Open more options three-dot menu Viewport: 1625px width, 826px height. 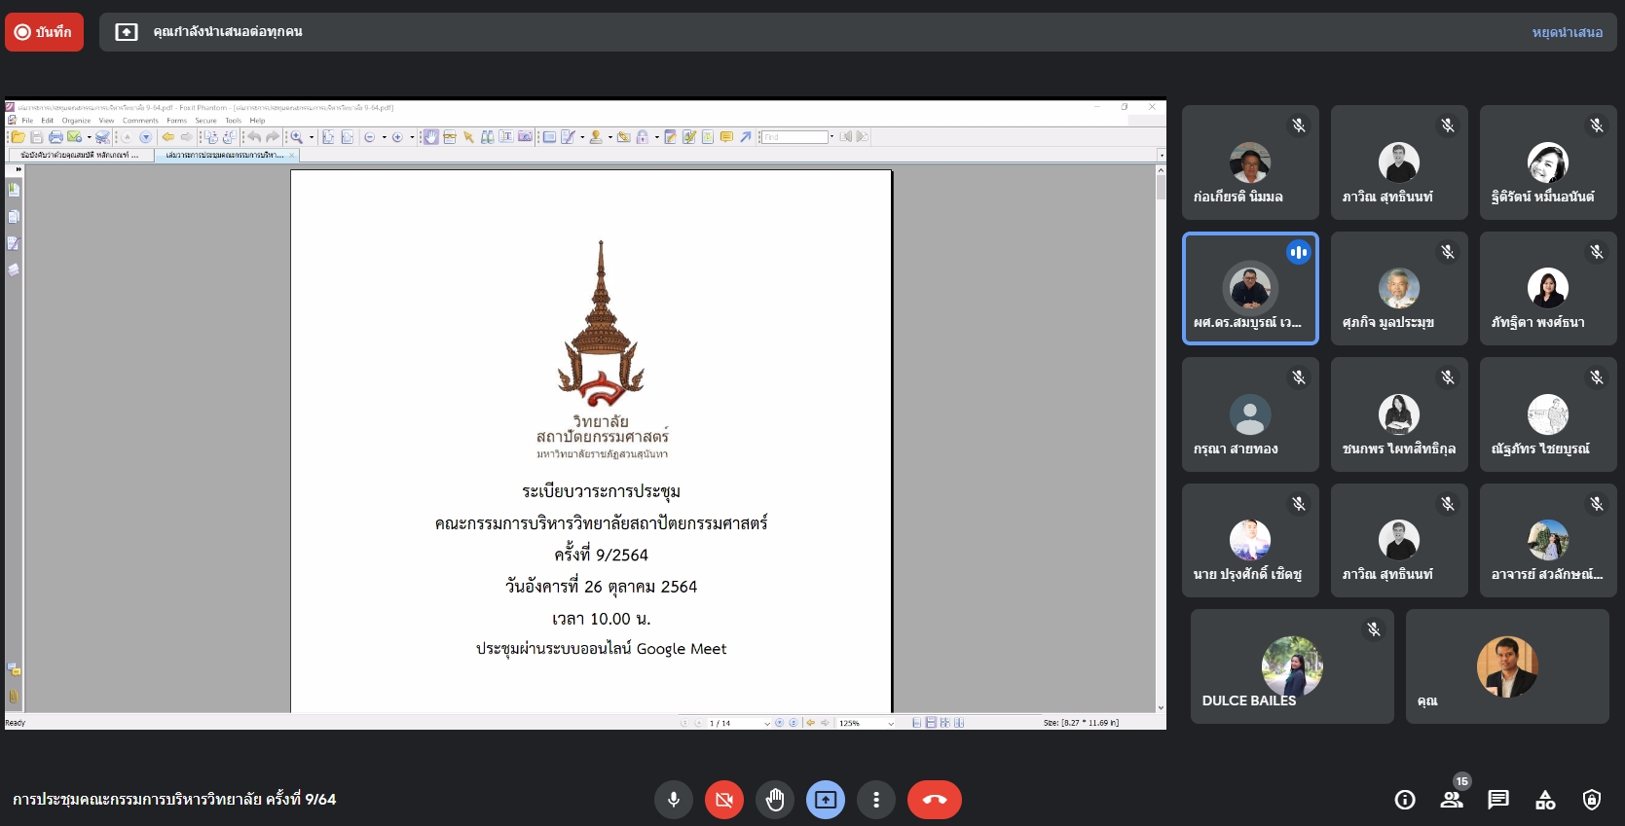[x=876, y=800]
